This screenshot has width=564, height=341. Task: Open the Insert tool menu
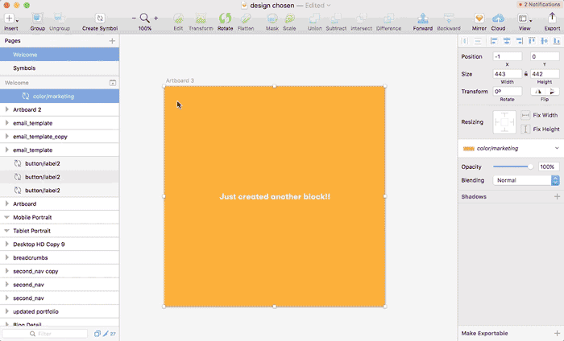[x=10, y=18]
